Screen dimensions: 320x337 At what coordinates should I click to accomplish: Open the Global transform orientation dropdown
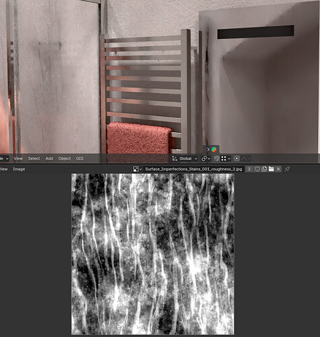pos(185,158)
